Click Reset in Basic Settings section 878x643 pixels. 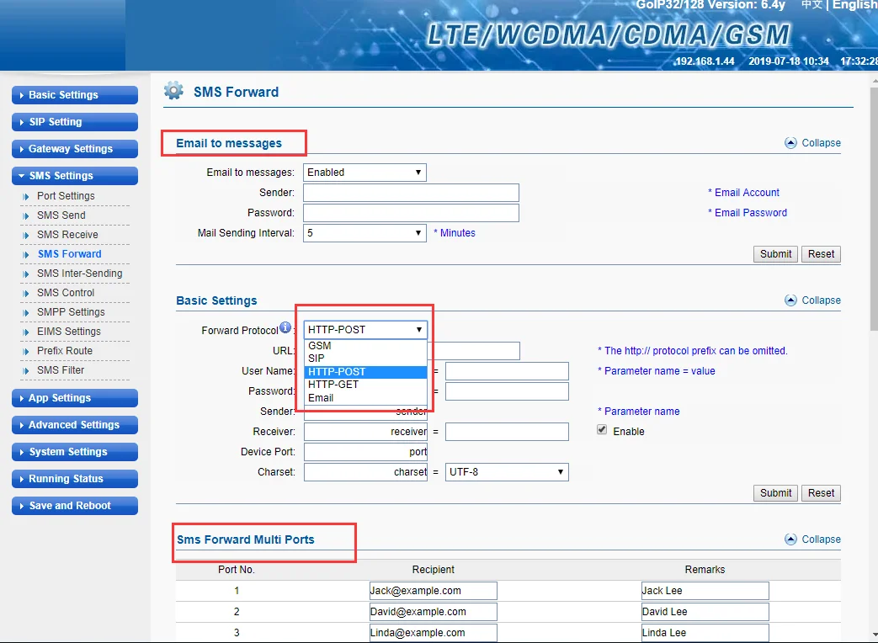point(821,493)
